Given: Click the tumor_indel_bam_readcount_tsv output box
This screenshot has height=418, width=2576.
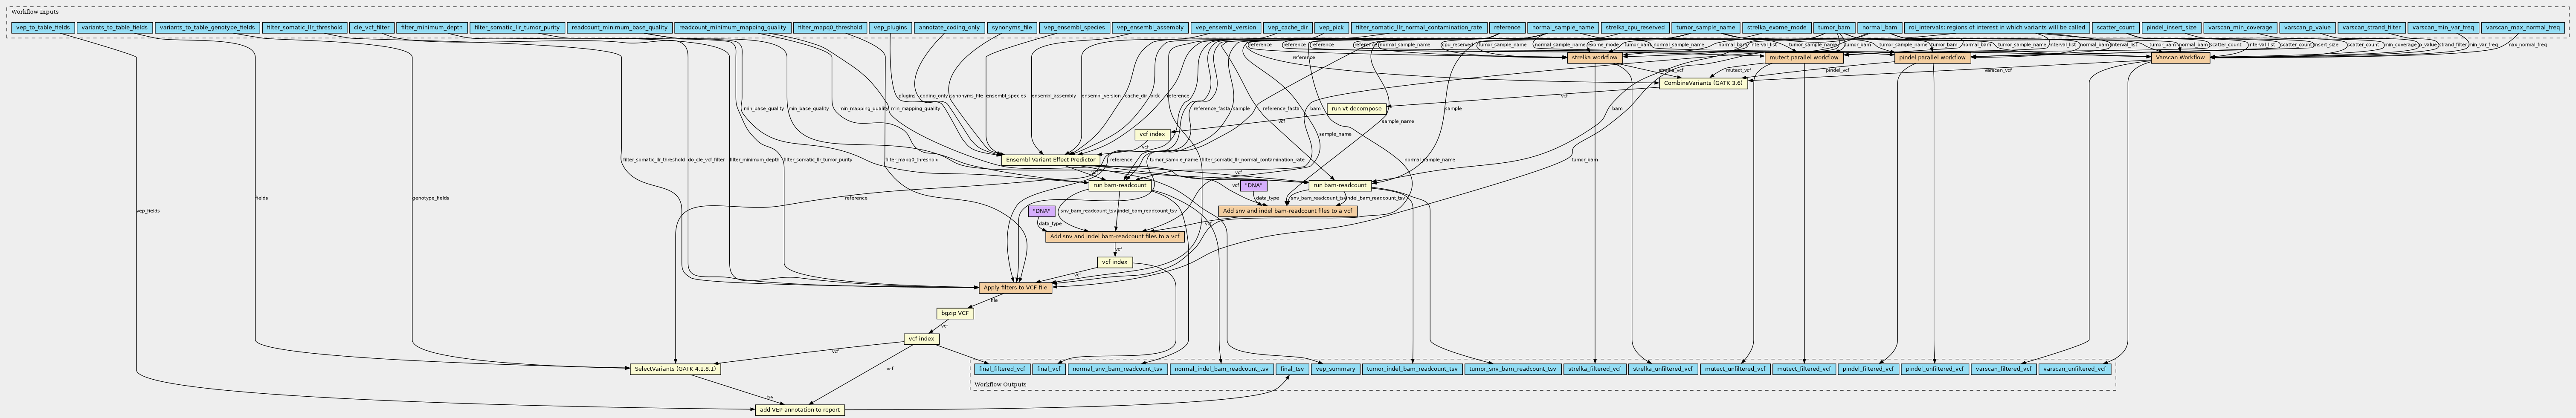Looking at the screenshot, I should 1412,368.
